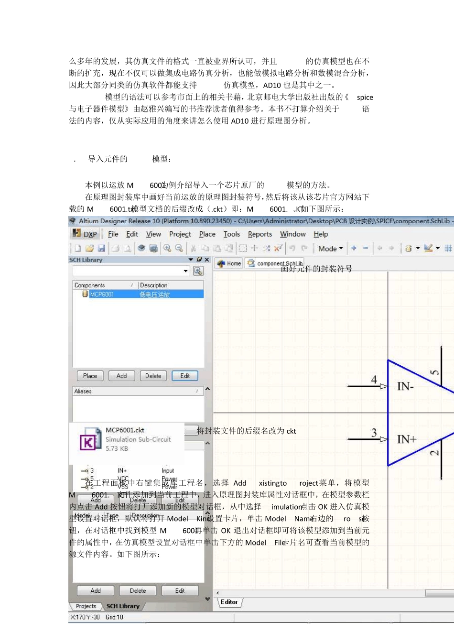Close the SCH Library panel
Screen dimensions: 454x643
[x=207, y=260]
